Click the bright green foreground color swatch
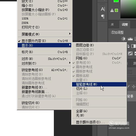This screenshot has width=136, height=136. (116, 1)
